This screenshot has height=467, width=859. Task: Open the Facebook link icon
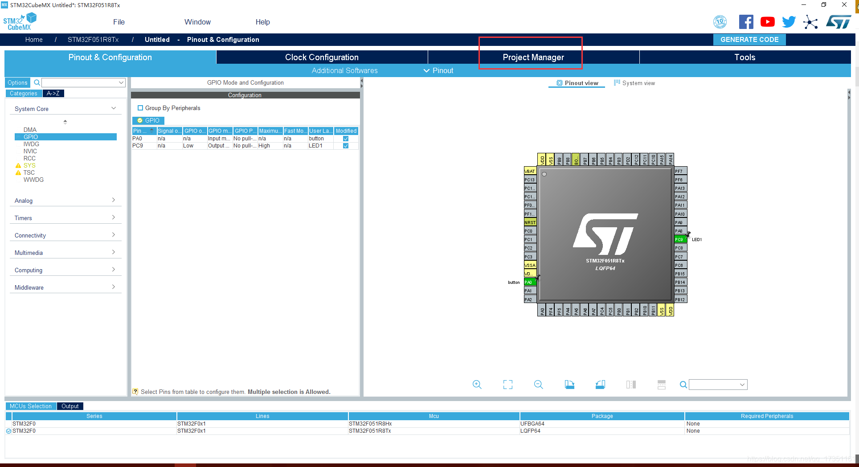pyautogui.click(x=746, y=22)
